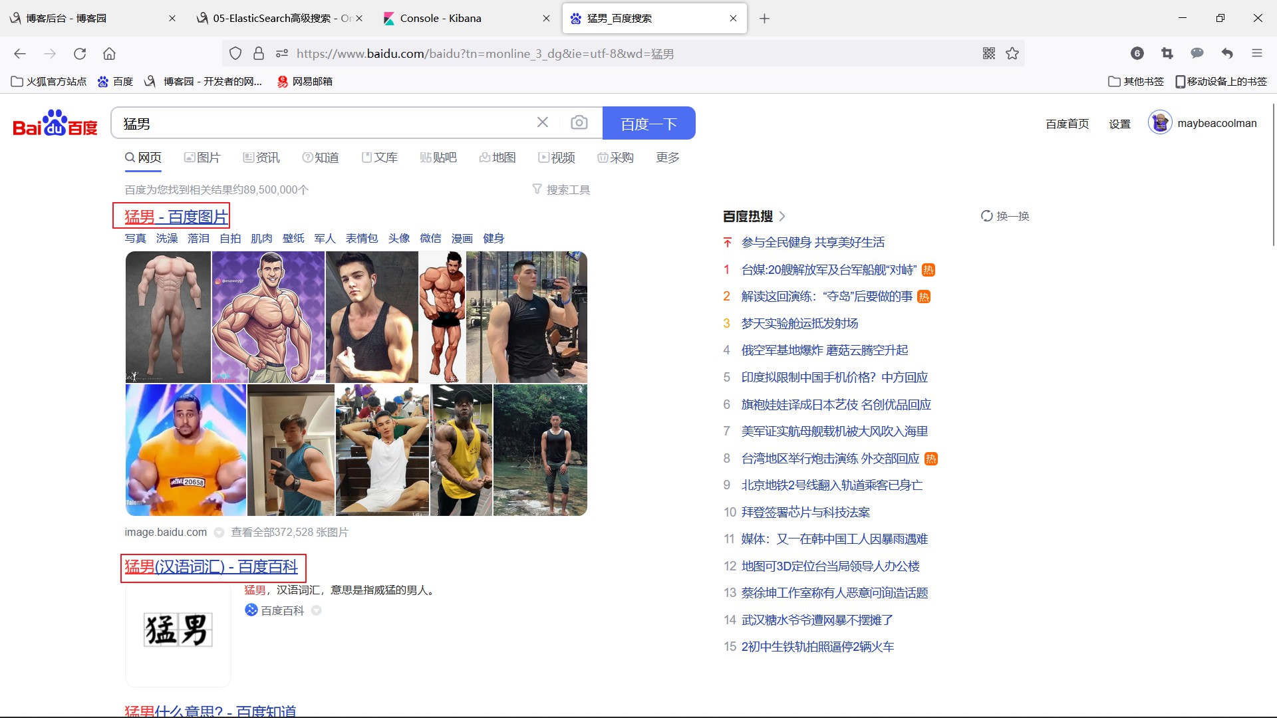Open the chat bubble toolbar icon
This screenshot has width=1277, height=718.
1197,53
